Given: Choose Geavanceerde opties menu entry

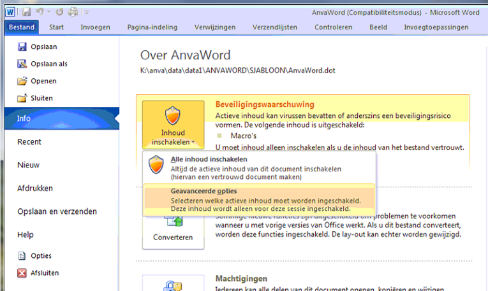Looking at the screenshot, I should [259, 200].
